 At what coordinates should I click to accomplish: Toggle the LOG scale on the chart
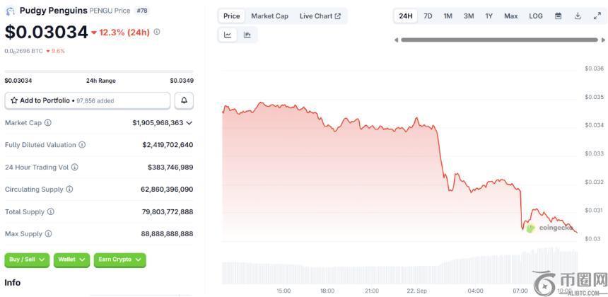tap(536, 16)
